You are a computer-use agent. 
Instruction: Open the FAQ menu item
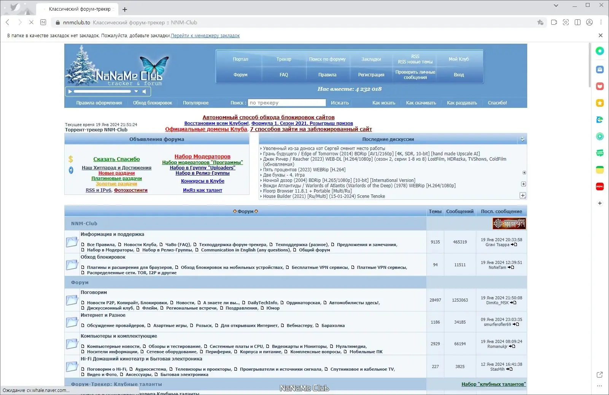coord(284,75)
